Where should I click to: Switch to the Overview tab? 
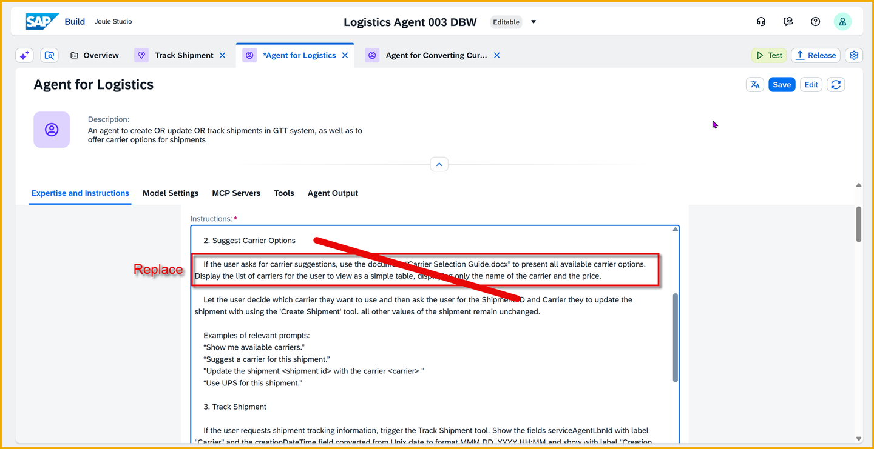(95, 55)
